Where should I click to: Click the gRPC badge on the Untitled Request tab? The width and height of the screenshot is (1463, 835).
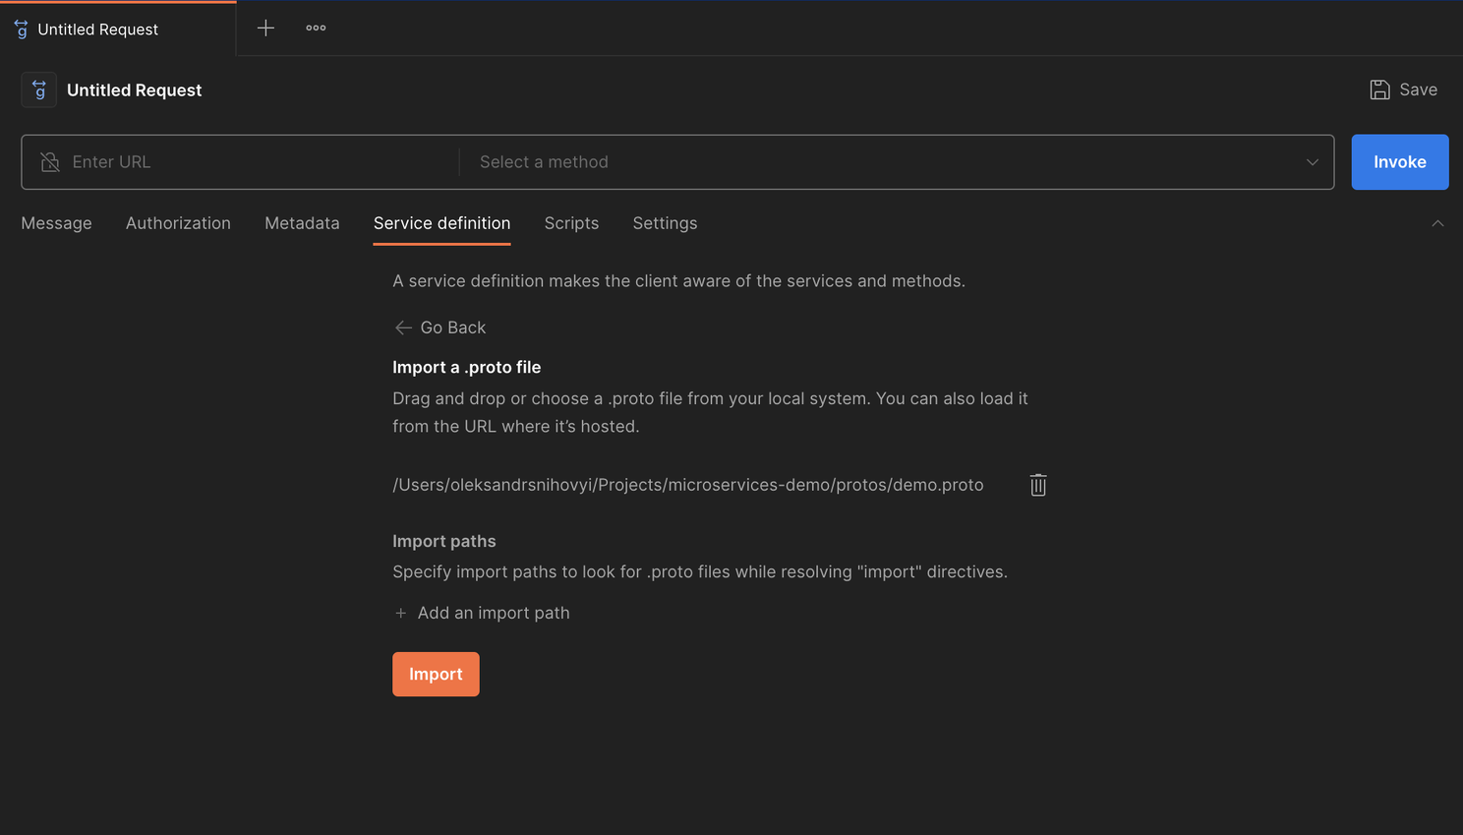coord(21,29)
